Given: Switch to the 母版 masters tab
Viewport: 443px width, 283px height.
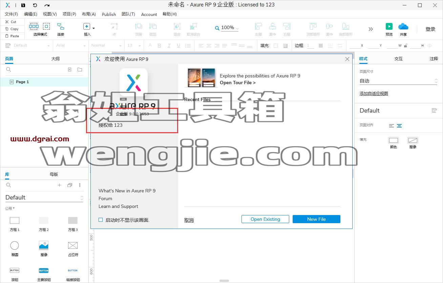Looking at the screenshot, I should tap(54, 174).
